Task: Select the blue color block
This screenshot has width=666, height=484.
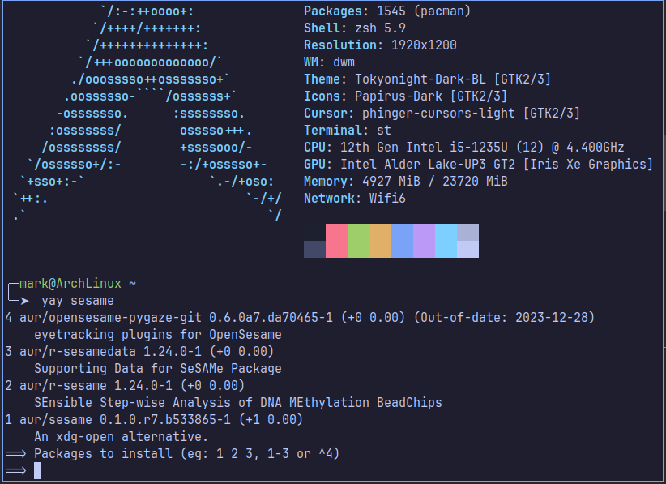Action: [402, 241]
